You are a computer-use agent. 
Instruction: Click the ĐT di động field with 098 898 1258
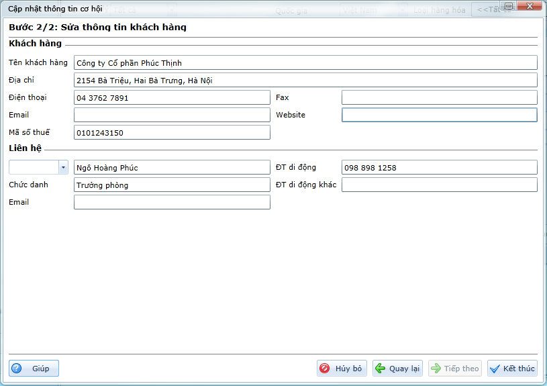[x=439, y=167]
